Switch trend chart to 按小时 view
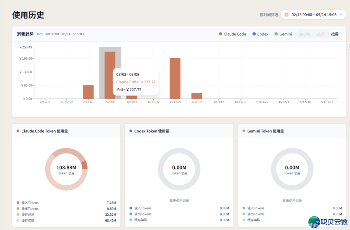 point(305,34)
